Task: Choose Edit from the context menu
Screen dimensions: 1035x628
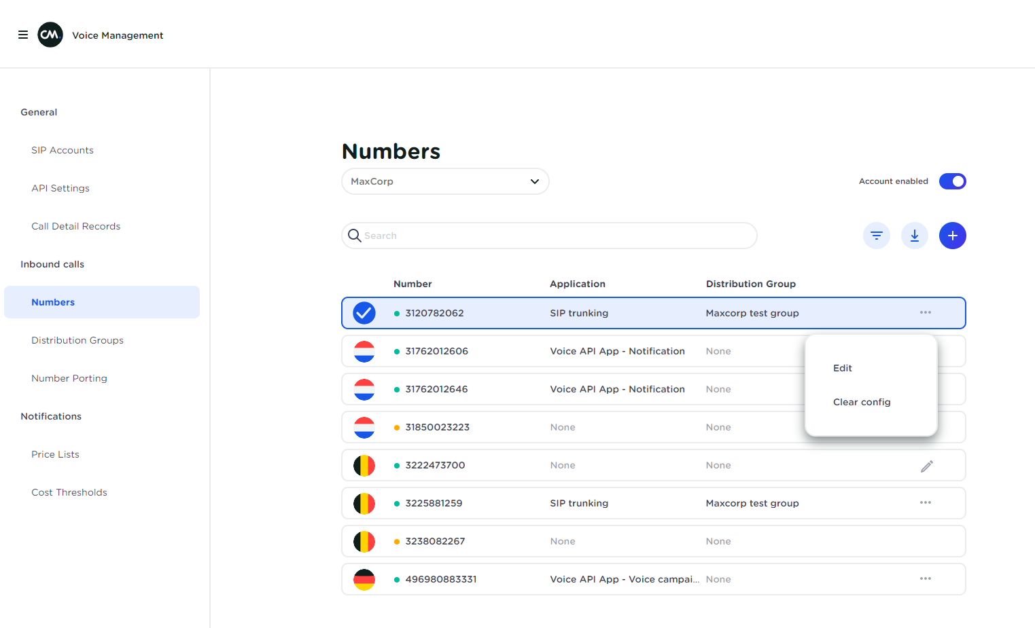Action: point(843,368)
